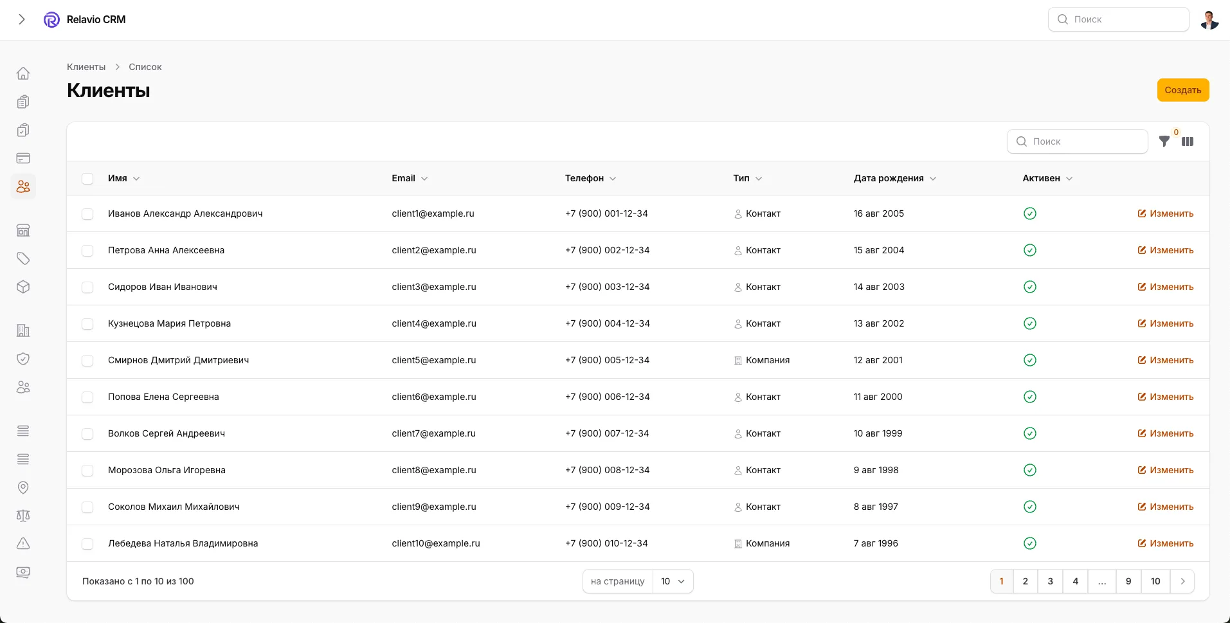Click Изменить for Кузнецова Мария Петровна
This screenshot has width=1230, height=623.
click(x=1165, y=323)
